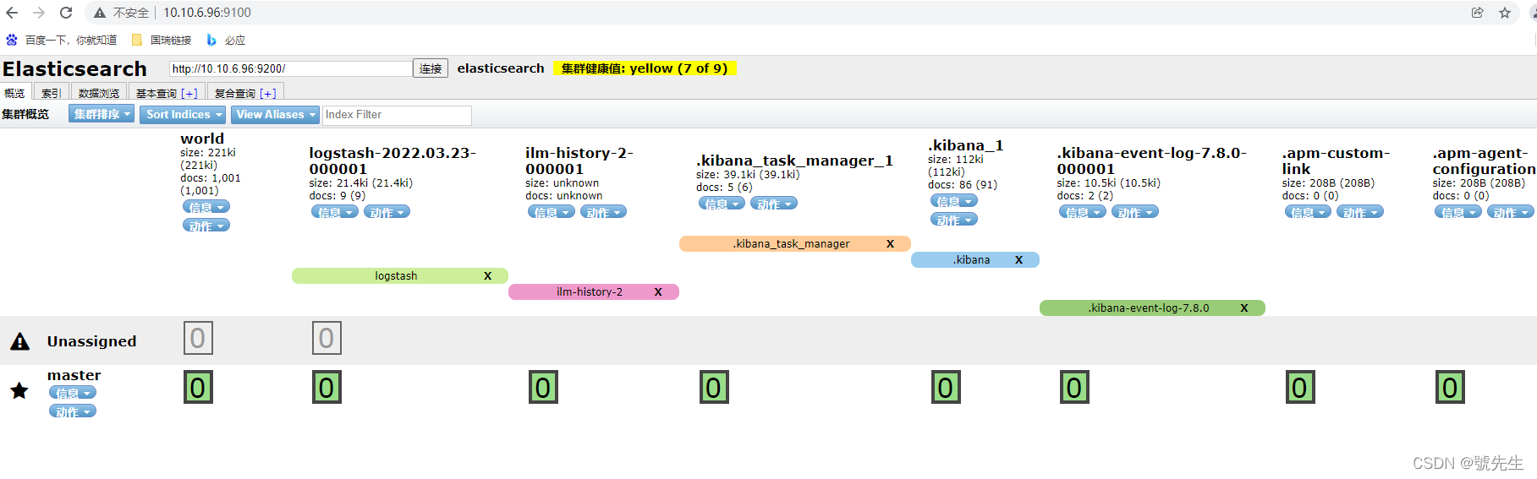Bookmark this page with star icon
The width and height of the screenshot is (1537, 479).
[1505, 13]
